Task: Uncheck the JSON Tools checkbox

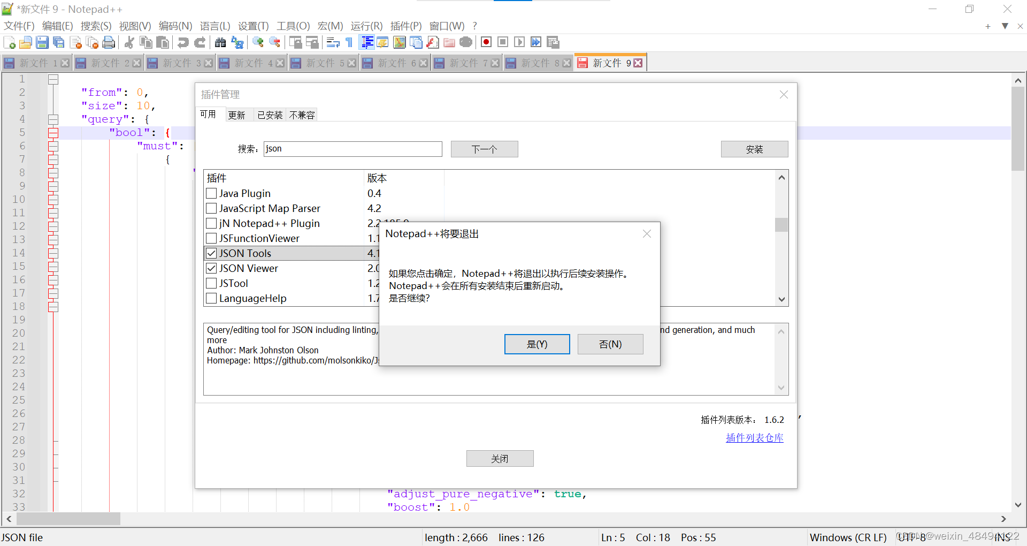Action: coord(211,253)
